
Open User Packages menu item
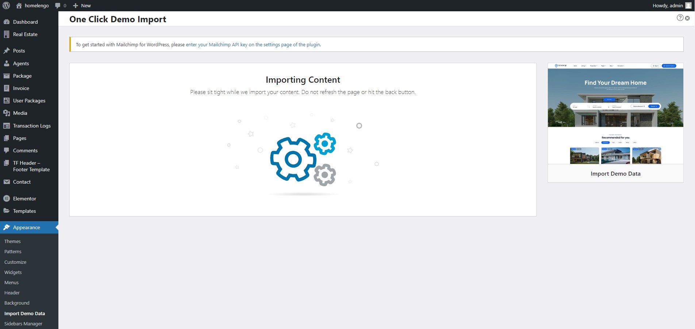tap(29, 101)
